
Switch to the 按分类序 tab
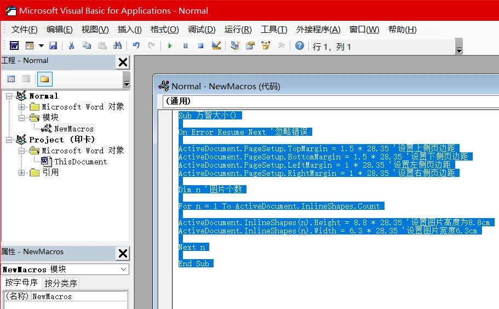[x=61, y=283]
